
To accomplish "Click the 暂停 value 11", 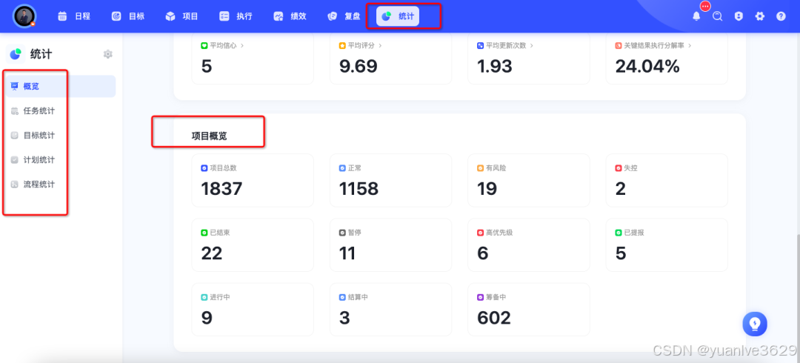I will point(347,253).
